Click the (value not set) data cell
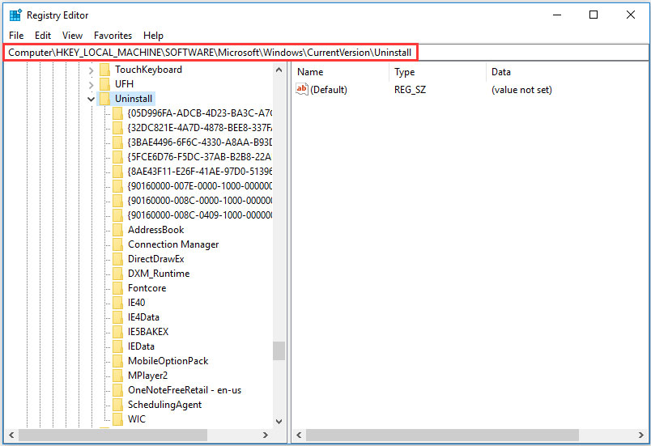The width and height of the screenshot is (651, 446). [521, 90]
